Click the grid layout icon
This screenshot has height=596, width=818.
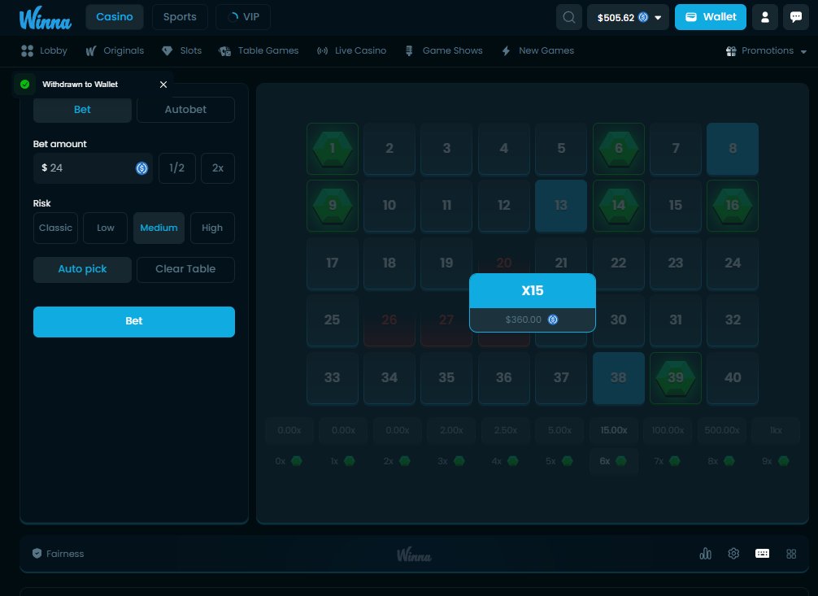point(791,554)
